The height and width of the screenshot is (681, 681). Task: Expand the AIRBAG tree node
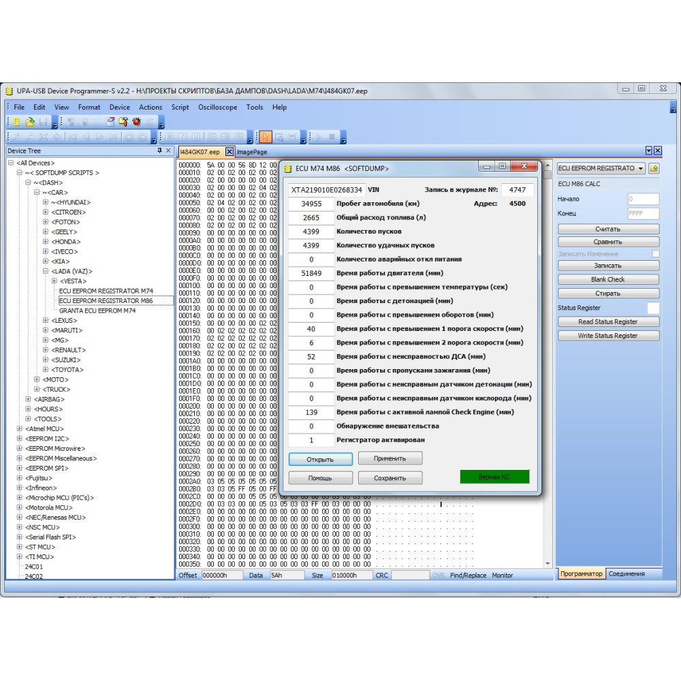[28, 399]
